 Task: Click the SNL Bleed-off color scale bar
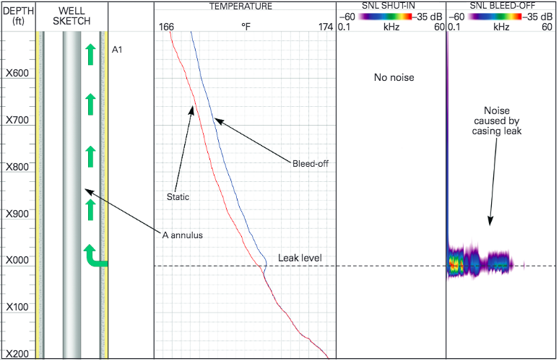495,17
